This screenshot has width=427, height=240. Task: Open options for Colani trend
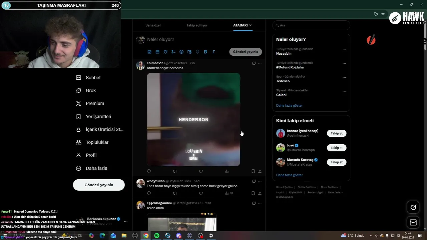(344, 91)
